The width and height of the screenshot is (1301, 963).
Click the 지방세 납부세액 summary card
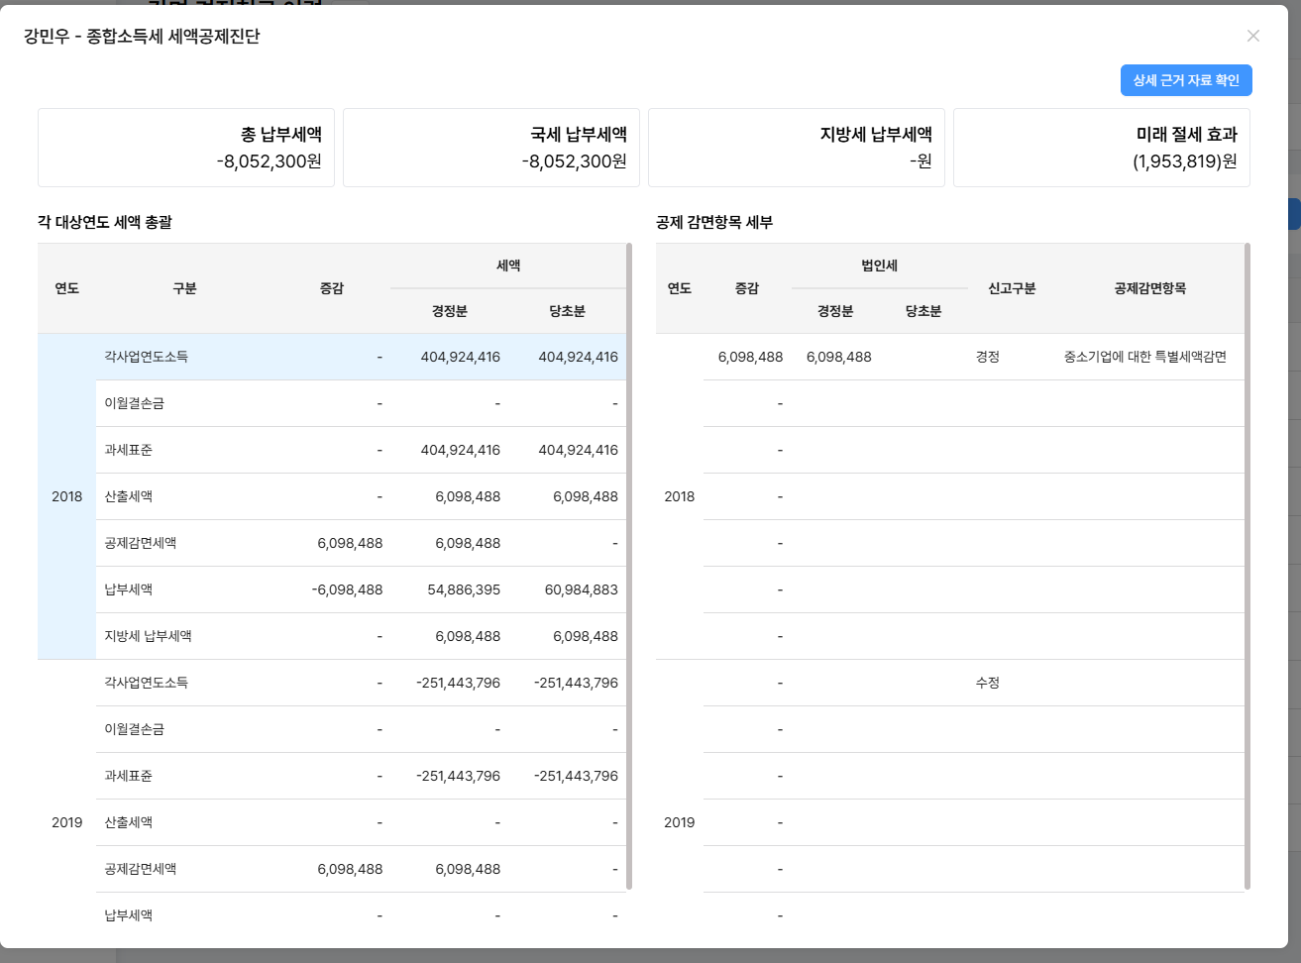796,148
